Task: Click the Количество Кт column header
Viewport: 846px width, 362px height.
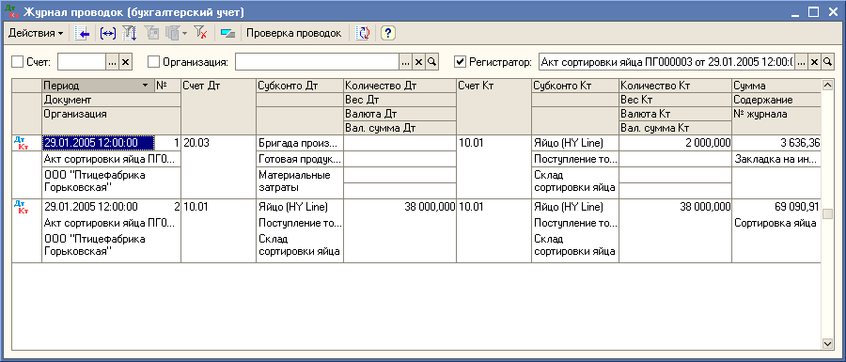Action: [x=676, y=86]
